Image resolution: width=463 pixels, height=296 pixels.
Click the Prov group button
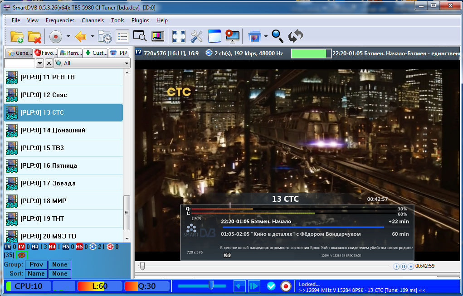(36, 264)
